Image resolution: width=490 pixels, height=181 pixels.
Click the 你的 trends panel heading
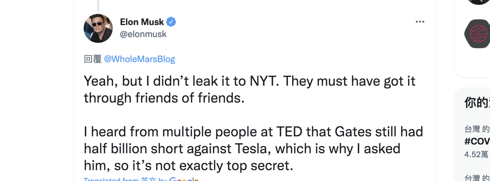click(477, 102)
